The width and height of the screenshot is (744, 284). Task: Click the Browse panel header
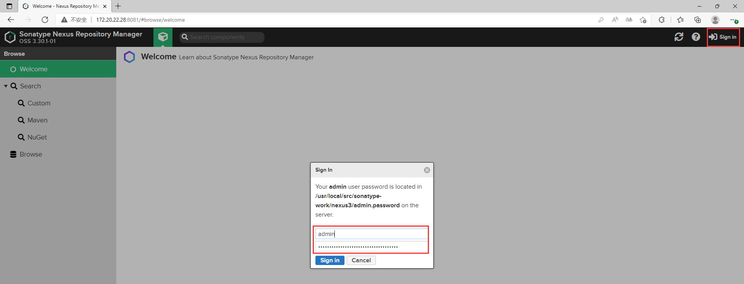58,54
